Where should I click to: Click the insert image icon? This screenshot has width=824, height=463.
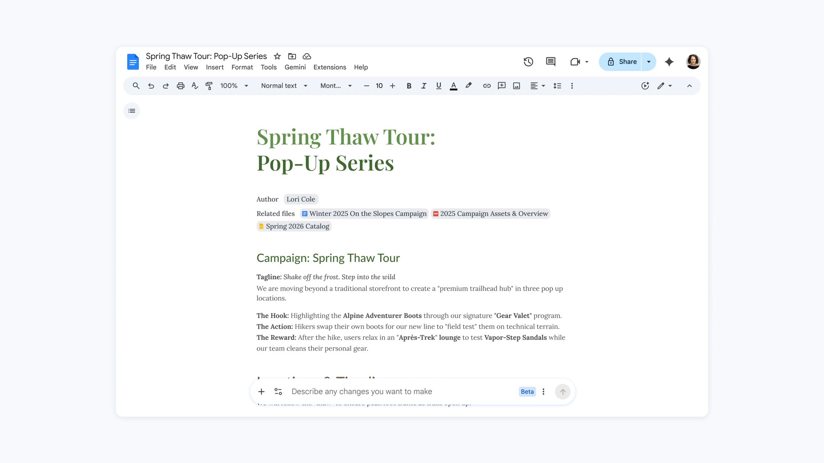[x=516, y=86]
